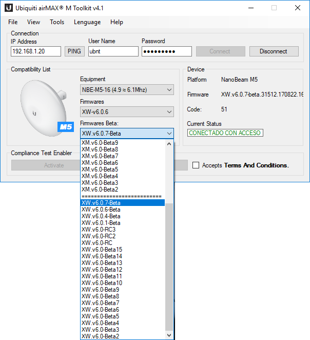Click the User Name field with ubnt
The image size is (310, 340).
tap(113, 51)
